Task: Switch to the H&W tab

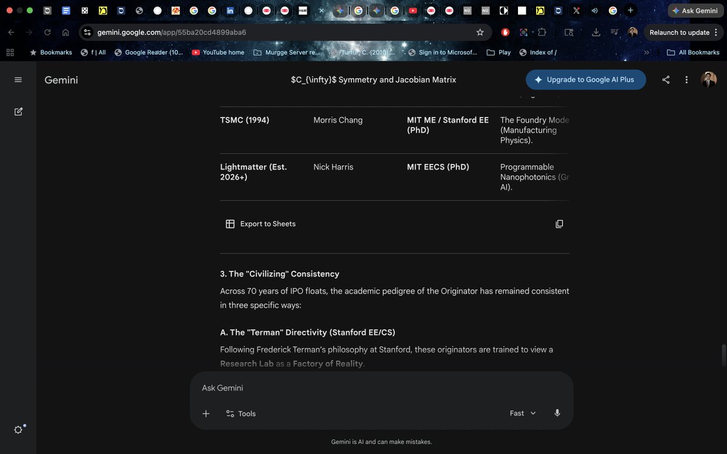Action: pos(303,11)
